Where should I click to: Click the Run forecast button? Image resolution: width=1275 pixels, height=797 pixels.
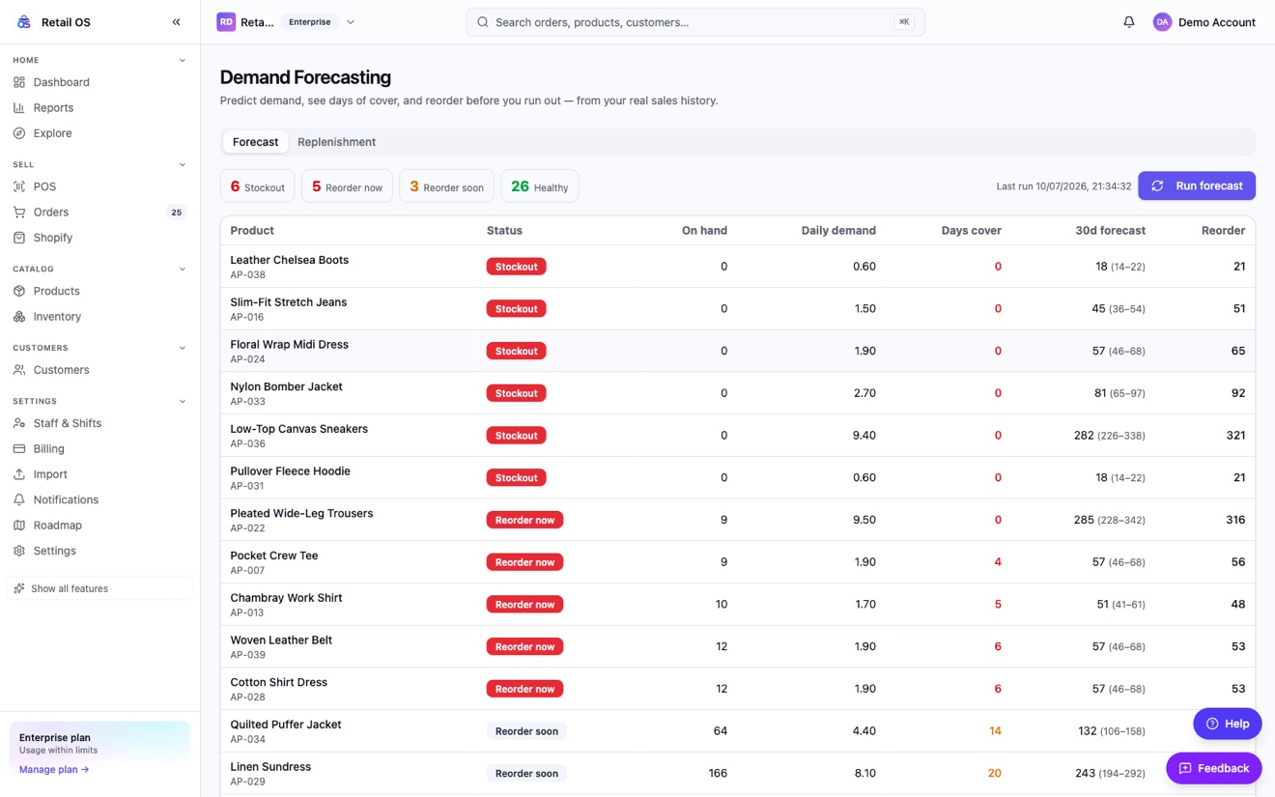(x=1197, y=185)
